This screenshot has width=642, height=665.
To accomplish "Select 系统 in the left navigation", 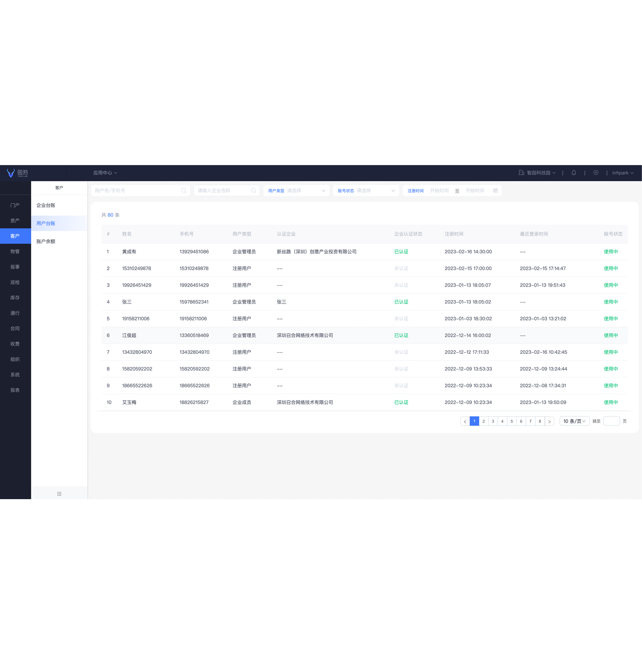I will (x=15, y=375).
